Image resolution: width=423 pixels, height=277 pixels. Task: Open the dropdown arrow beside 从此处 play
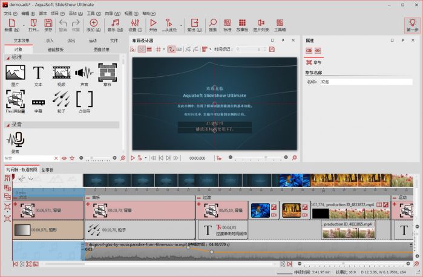[181, 25]
